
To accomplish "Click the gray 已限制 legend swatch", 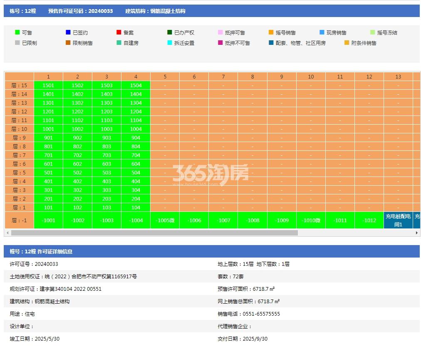I will click(x=17, y=43).
